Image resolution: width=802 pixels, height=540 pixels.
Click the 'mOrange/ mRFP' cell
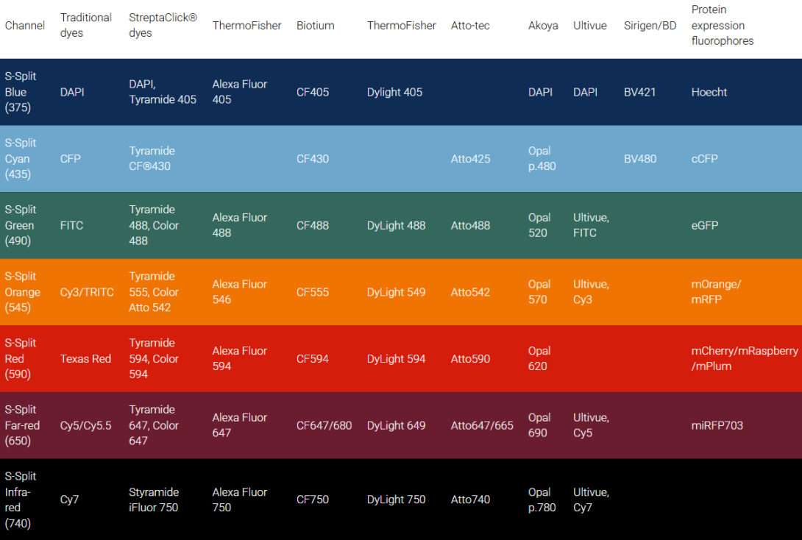tap(716, 292)
